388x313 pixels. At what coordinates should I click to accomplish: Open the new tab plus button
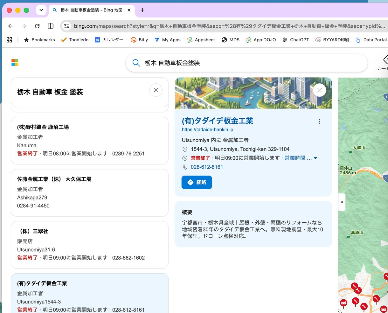[x=142, y=10]
